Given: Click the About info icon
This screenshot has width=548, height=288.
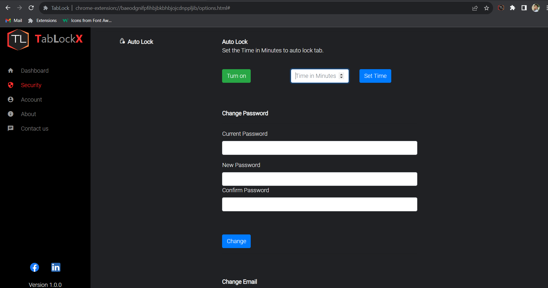Looking at the screenshot, I should click(11, 114).
